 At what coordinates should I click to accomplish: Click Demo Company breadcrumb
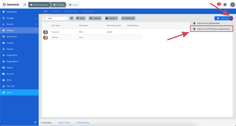tap(39, 5)
